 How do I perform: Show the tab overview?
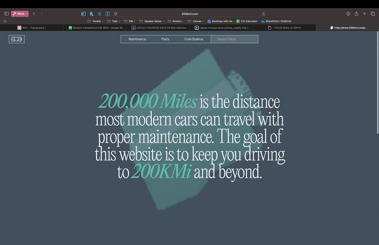point(373,14)
